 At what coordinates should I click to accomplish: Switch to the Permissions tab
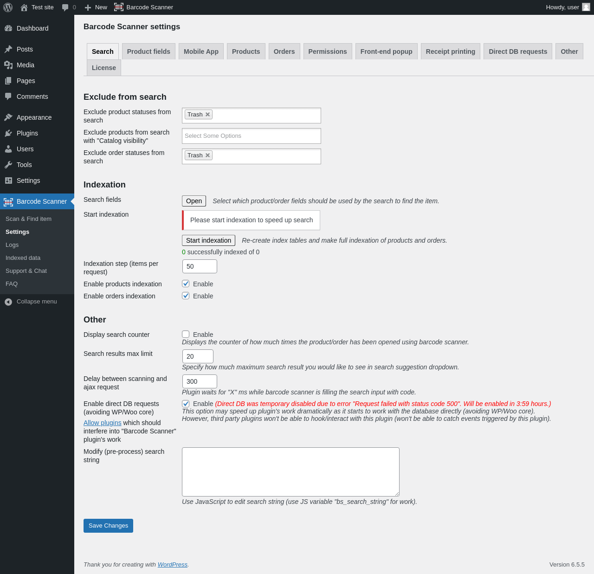(x=328, y=52)
